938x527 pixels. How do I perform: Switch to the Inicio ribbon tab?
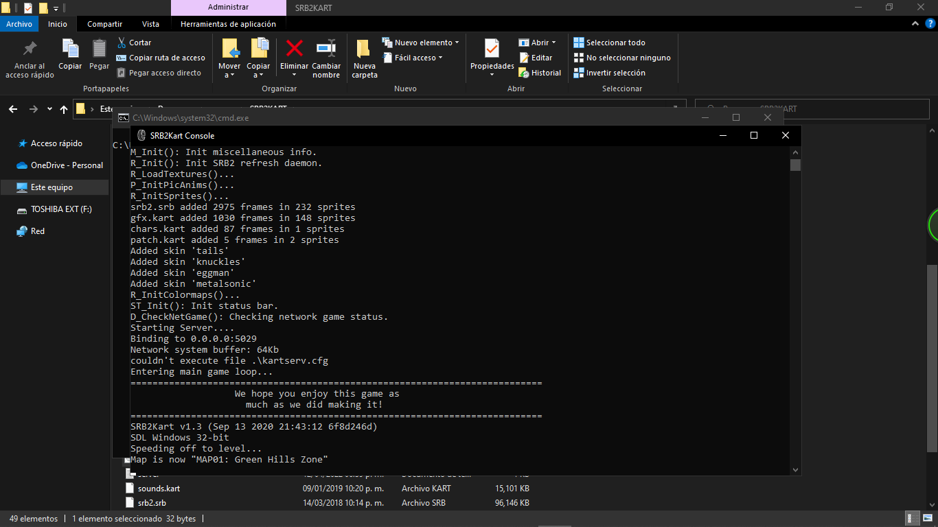click(x=58, y=24)
